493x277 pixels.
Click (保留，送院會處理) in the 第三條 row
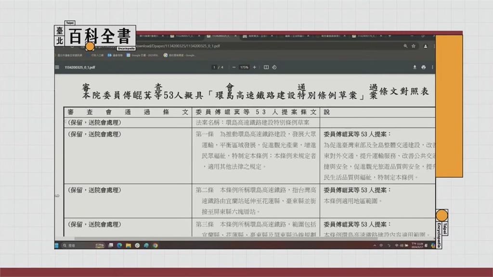tap(94, 225)
